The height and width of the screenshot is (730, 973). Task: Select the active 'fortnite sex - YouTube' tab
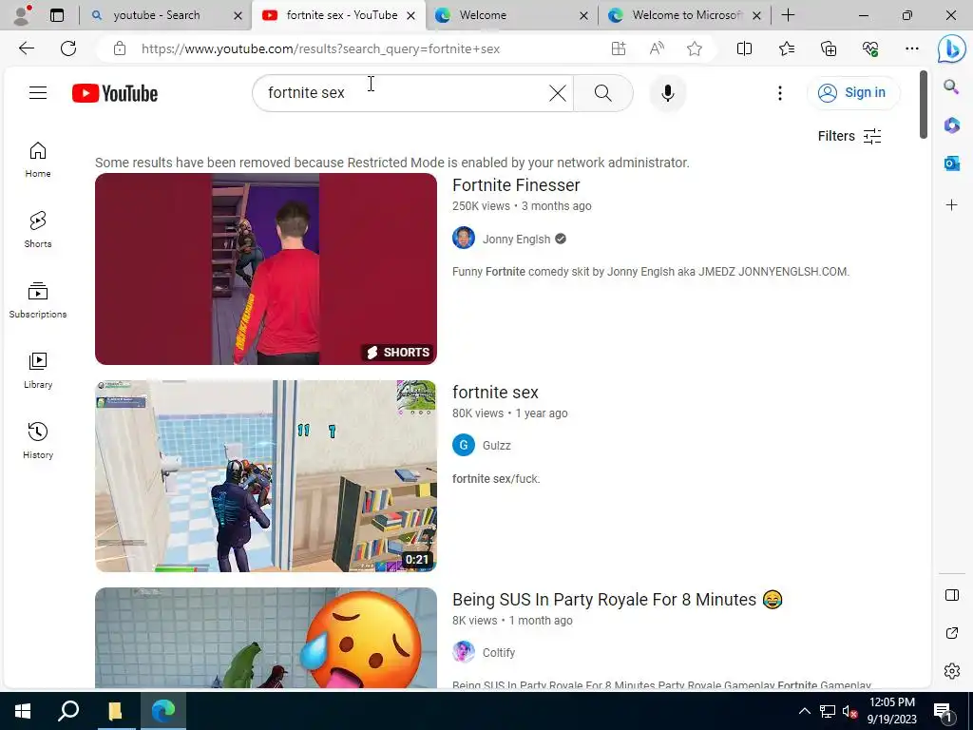pyautogui.click(x=341, y=15)
